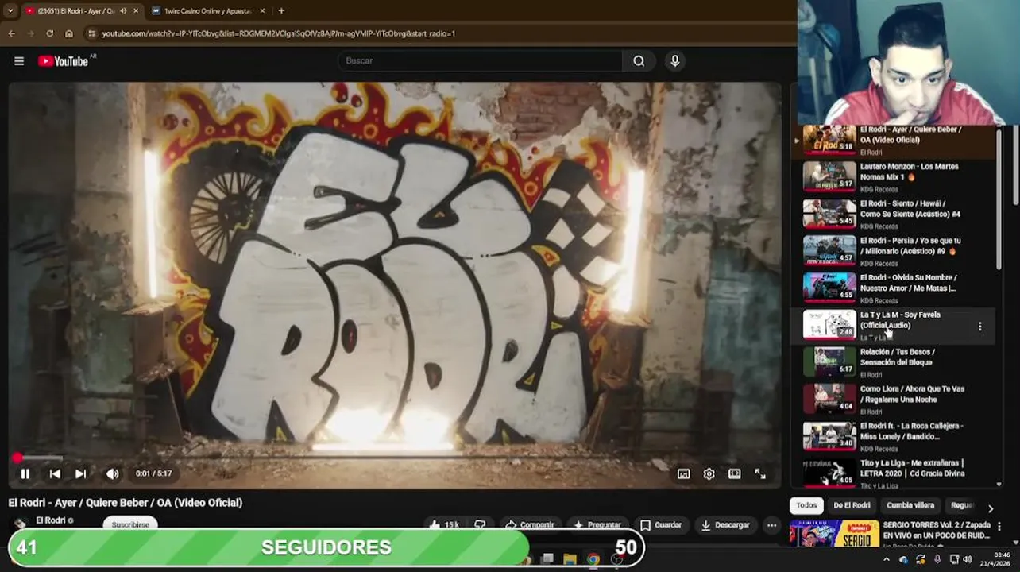The image size is (1020, 572).
Task: Click the playlist panel scrollbar
Action: (x=999, y=199)
